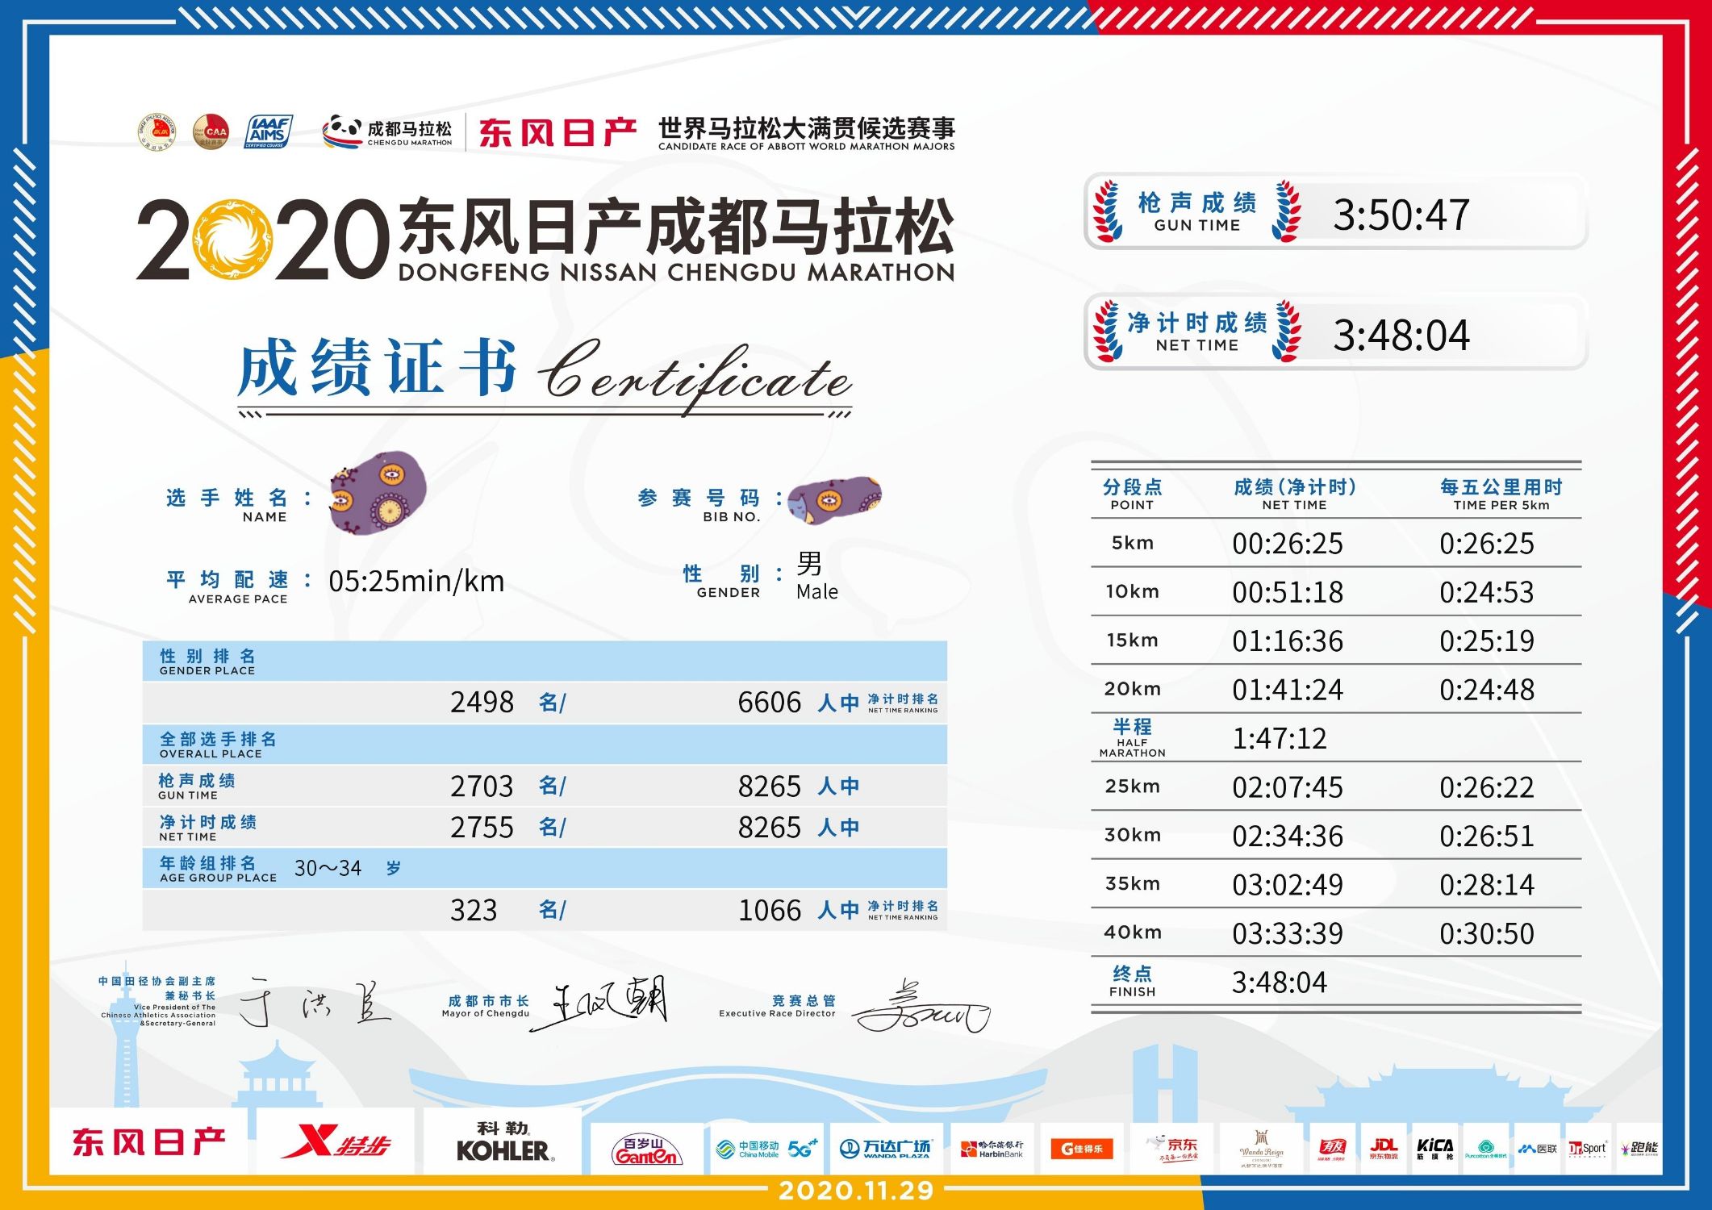Click the 35km split time 0:28:14
The width and height of the screenshot is (1712, 1210).
1487,885
